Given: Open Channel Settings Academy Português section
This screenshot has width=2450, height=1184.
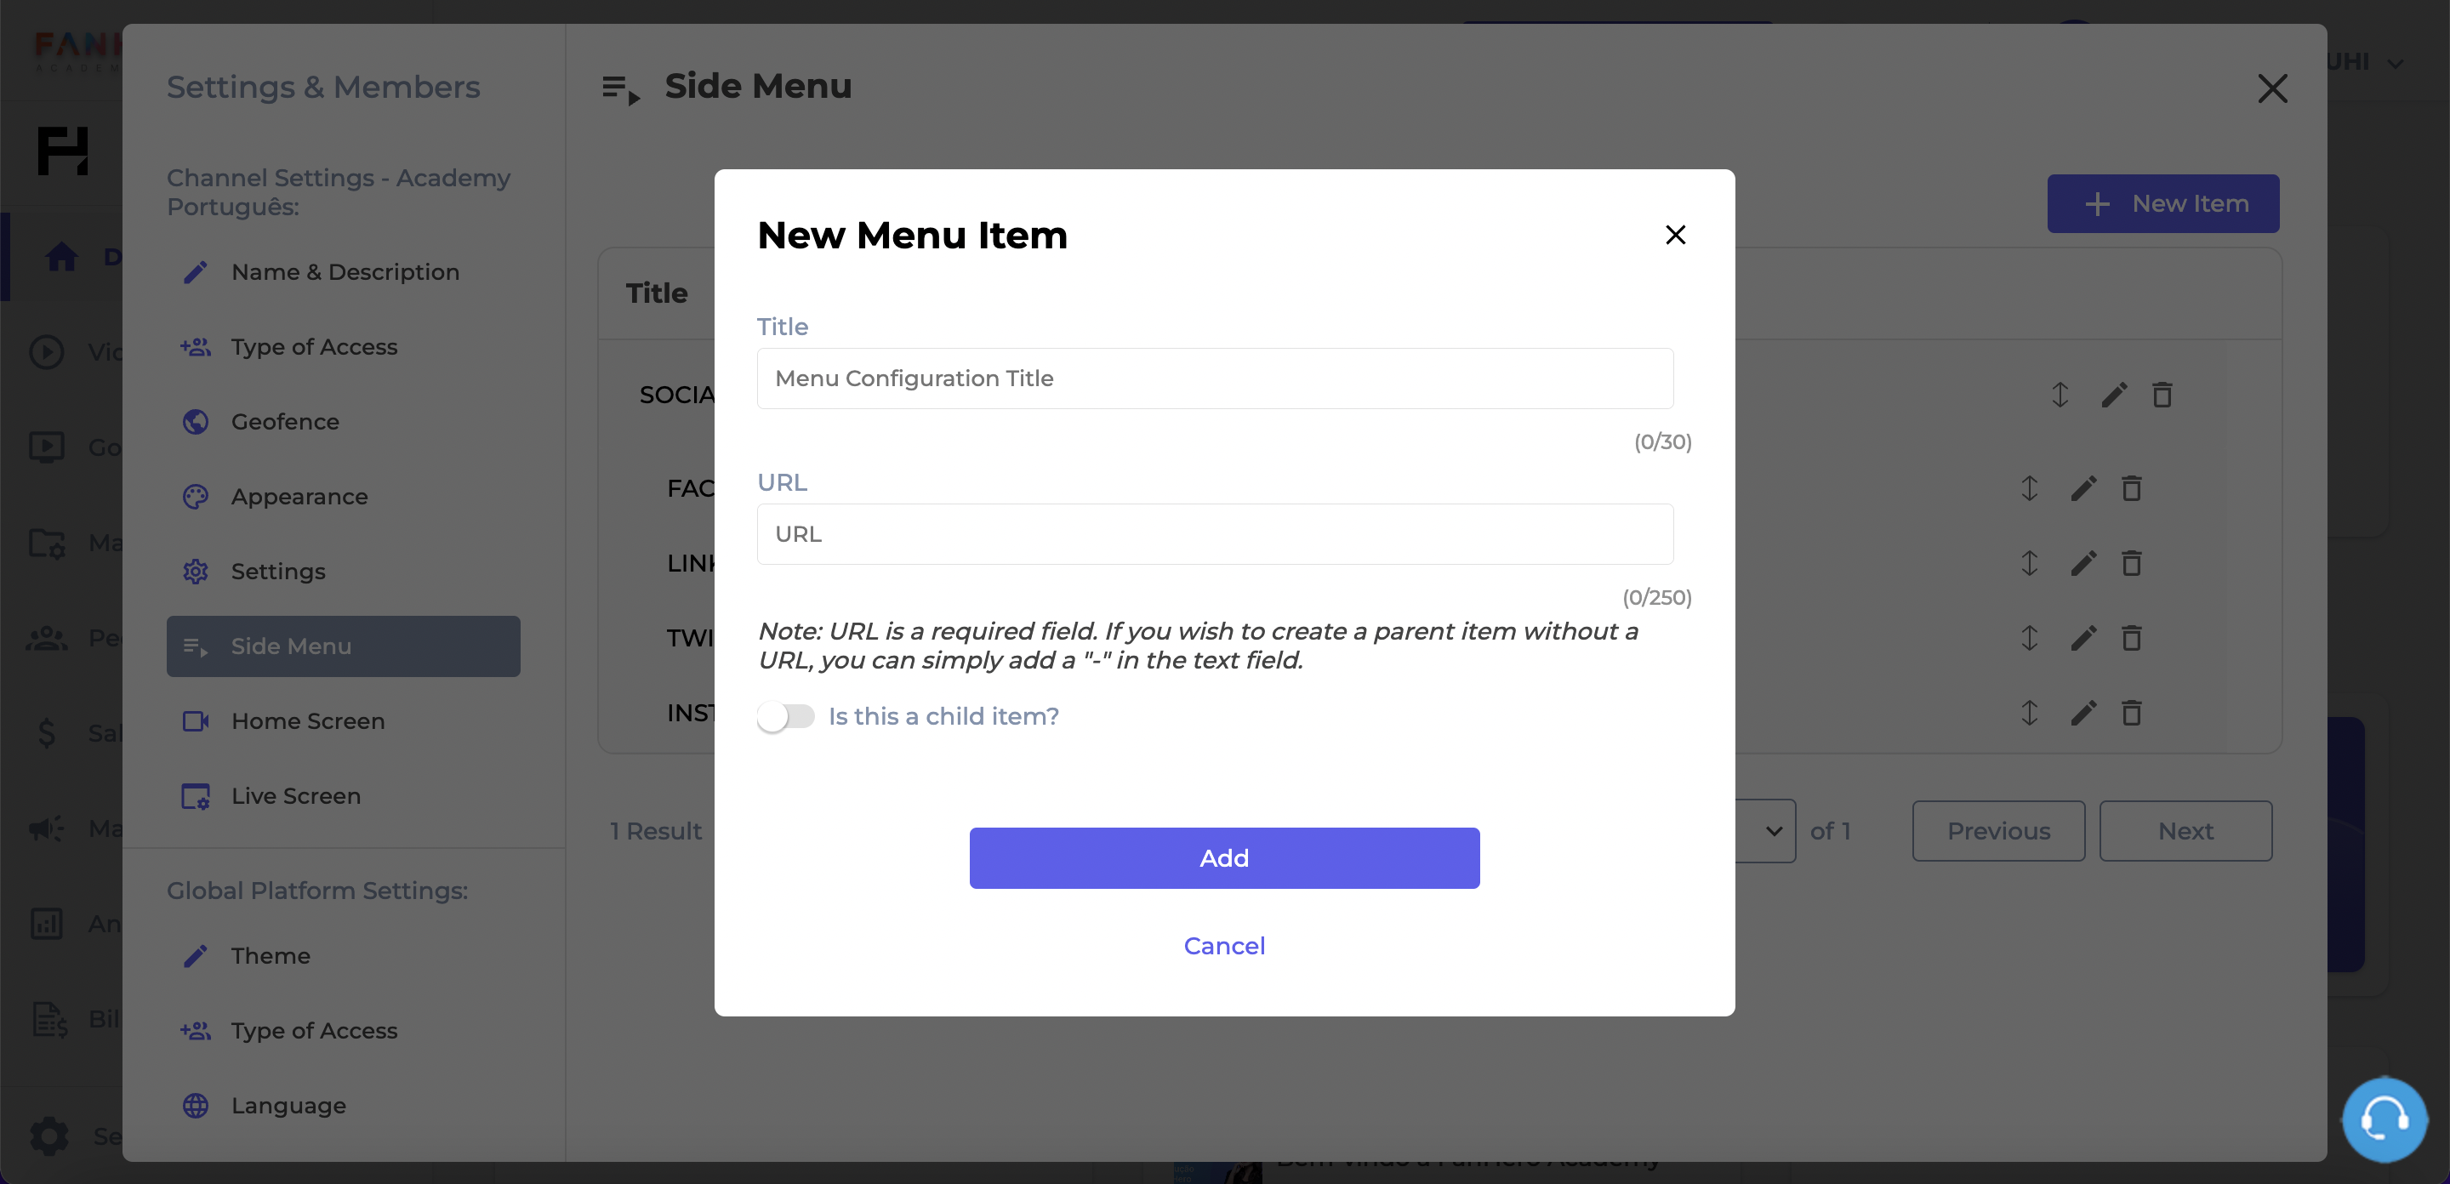Looking at the screenshot, I should point(340,192).
